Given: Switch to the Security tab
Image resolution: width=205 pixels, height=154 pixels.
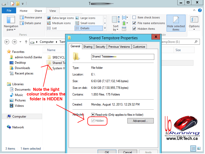Looking at the screenshot, I should 100,47.
